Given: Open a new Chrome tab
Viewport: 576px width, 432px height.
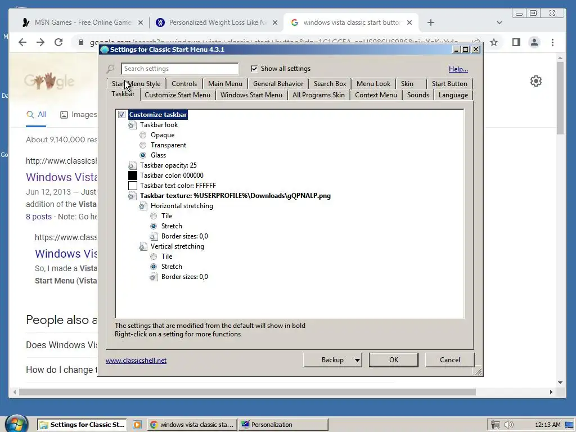Looking at the screenshot, I should click(431, 22).
